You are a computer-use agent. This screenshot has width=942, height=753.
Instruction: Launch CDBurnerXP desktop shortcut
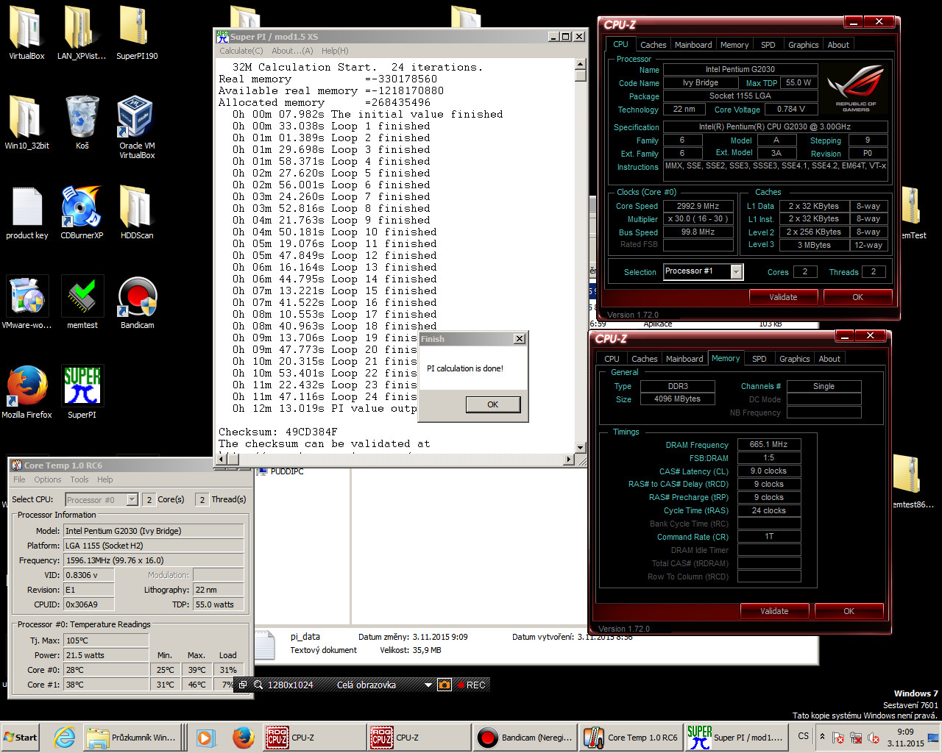[x=82, y=213]
